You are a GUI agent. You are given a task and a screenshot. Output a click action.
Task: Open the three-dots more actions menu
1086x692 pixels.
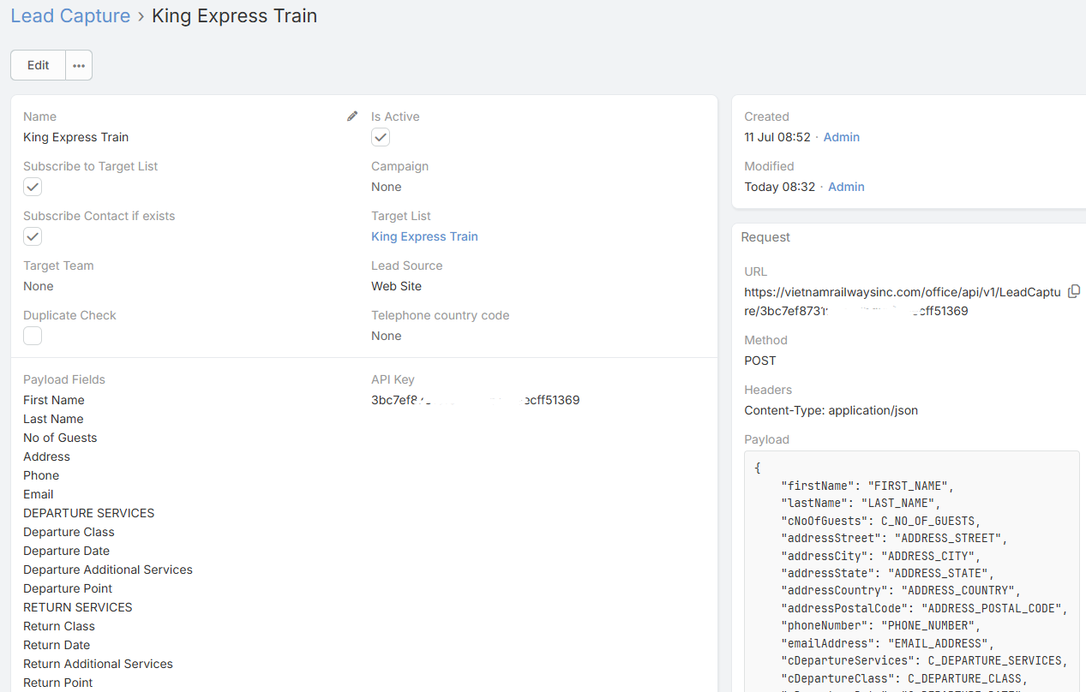tap(79, 65)
